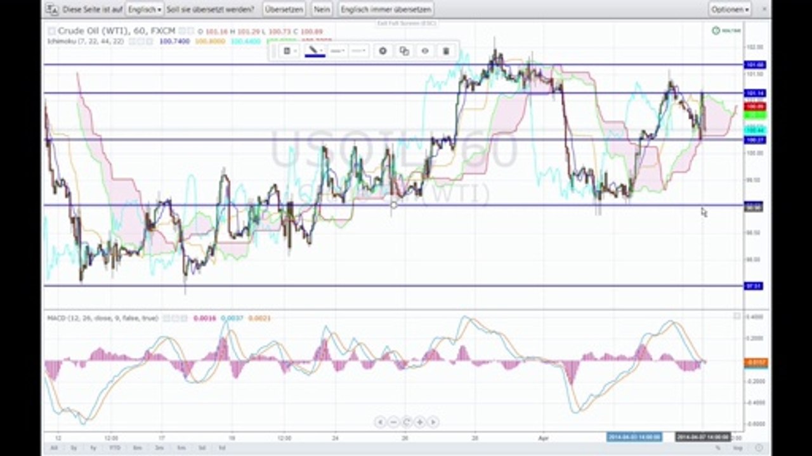Click the MACD (12, 26, close, 9) indicator label

tap(102, 318)
